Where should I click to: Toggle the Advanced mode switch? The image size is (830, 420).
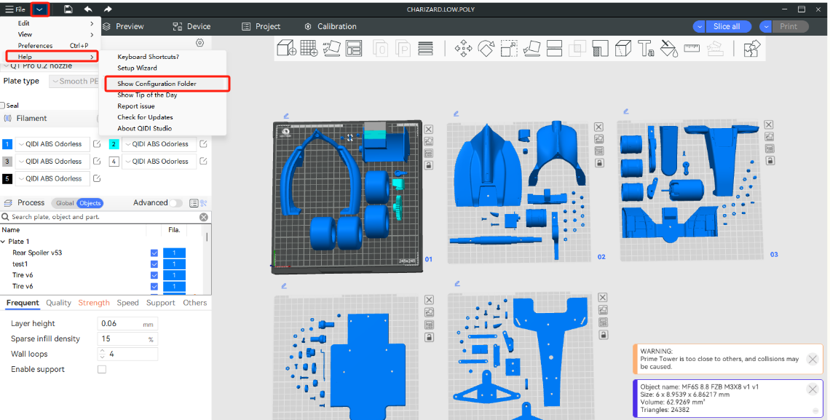175,203
